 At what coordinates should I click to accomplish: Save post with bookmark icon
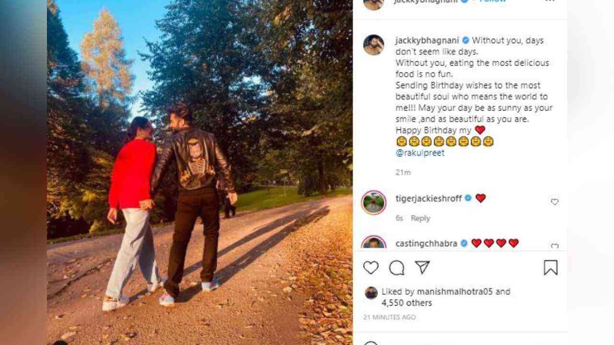[551, 267]
